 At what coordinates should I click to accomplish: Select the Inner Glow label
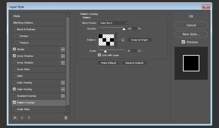point(23,69)
